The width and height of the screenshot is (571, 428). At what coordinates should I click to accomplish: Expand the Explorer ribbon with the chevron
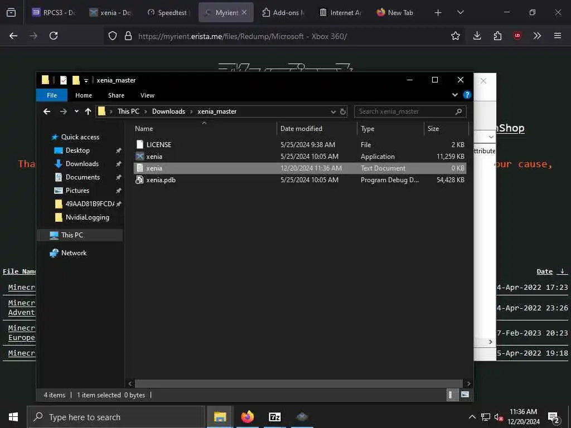[x=455, y=95]
